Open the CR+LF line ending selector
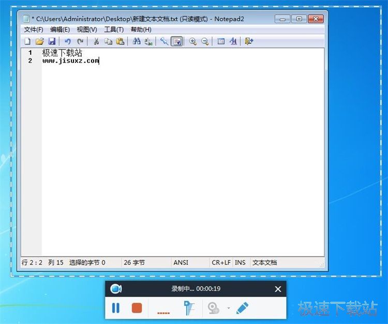Image resolution: width=388 pixels, height=324 pixels. click(x=221, y=263)
